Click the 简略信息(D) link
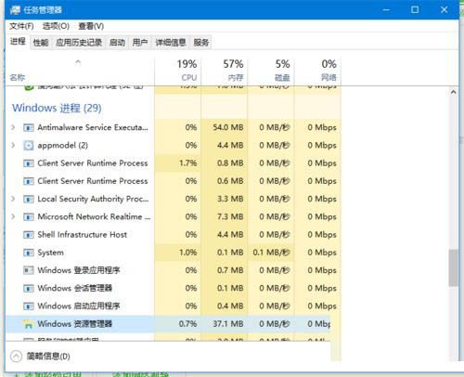This screenshot has width=464, height=377. 48,357
